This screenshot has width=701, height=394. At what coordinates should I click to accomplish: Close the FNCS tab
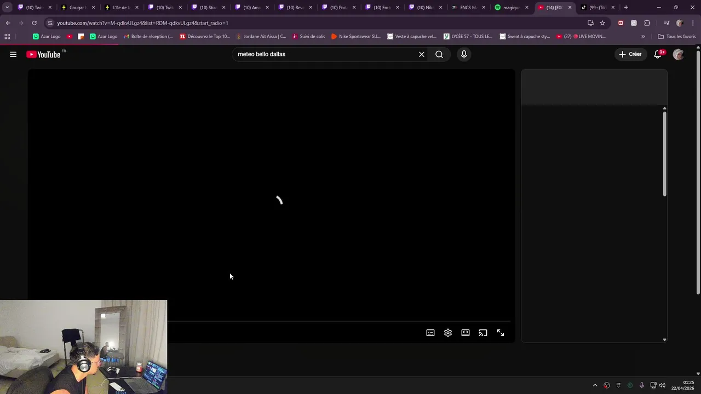(484, 8)
